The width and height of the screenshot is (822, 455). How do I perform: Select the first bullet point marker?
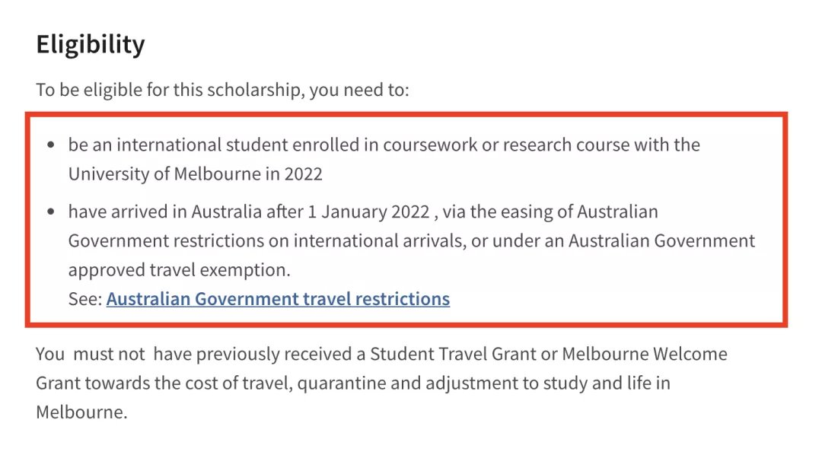point(51,145)
